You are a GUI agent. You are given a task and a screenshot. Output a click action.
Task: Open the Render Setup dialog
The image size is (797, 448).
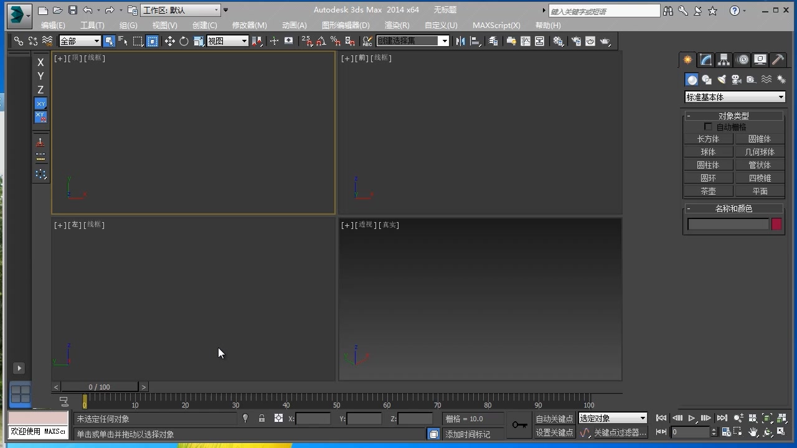(576, 41)
